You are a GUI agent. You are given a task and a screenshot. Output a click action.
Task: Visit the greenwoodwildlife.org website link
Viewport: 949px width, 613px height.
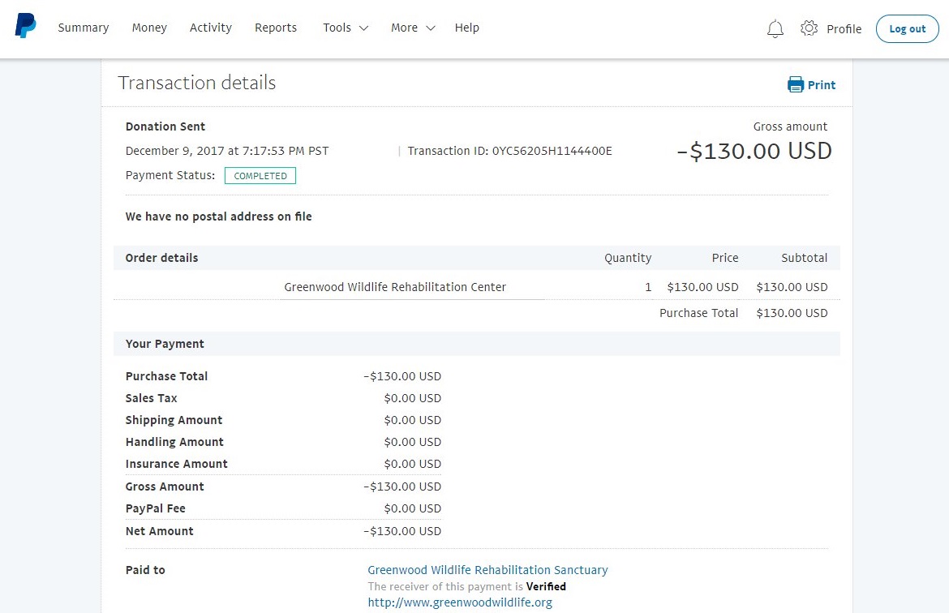click(459, 602)
